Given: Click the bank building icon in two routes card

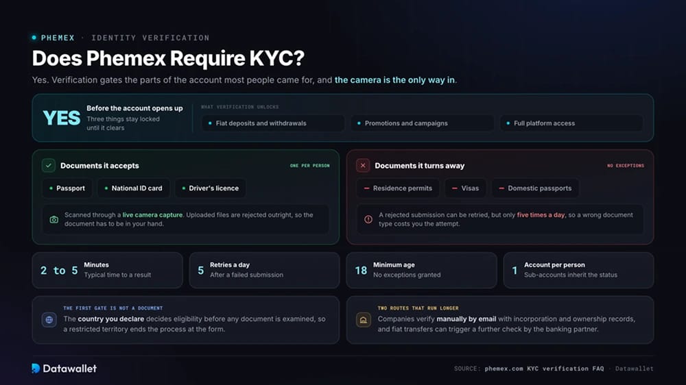Looking at the screenshot, I should tap(363, 320).
